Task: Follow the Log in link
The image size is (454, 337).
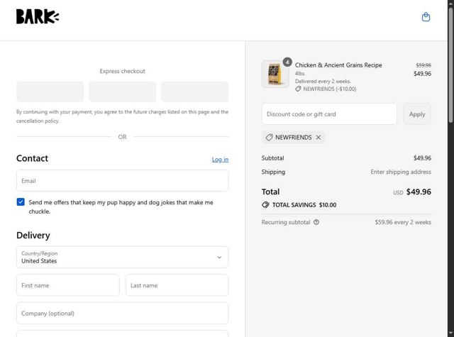Action: pos(220,160)
